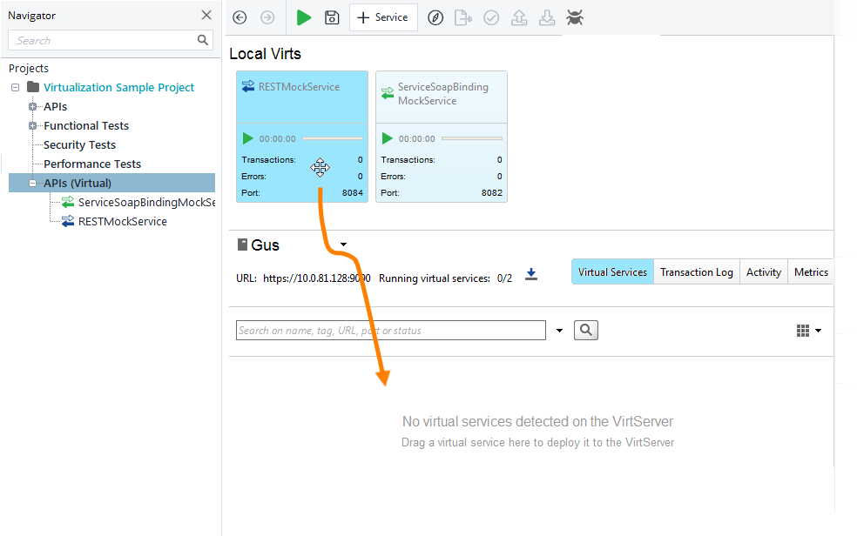This screenshot has height=536, width=857.
Task: Open the Metrics tab
Action: pos(811,271)
